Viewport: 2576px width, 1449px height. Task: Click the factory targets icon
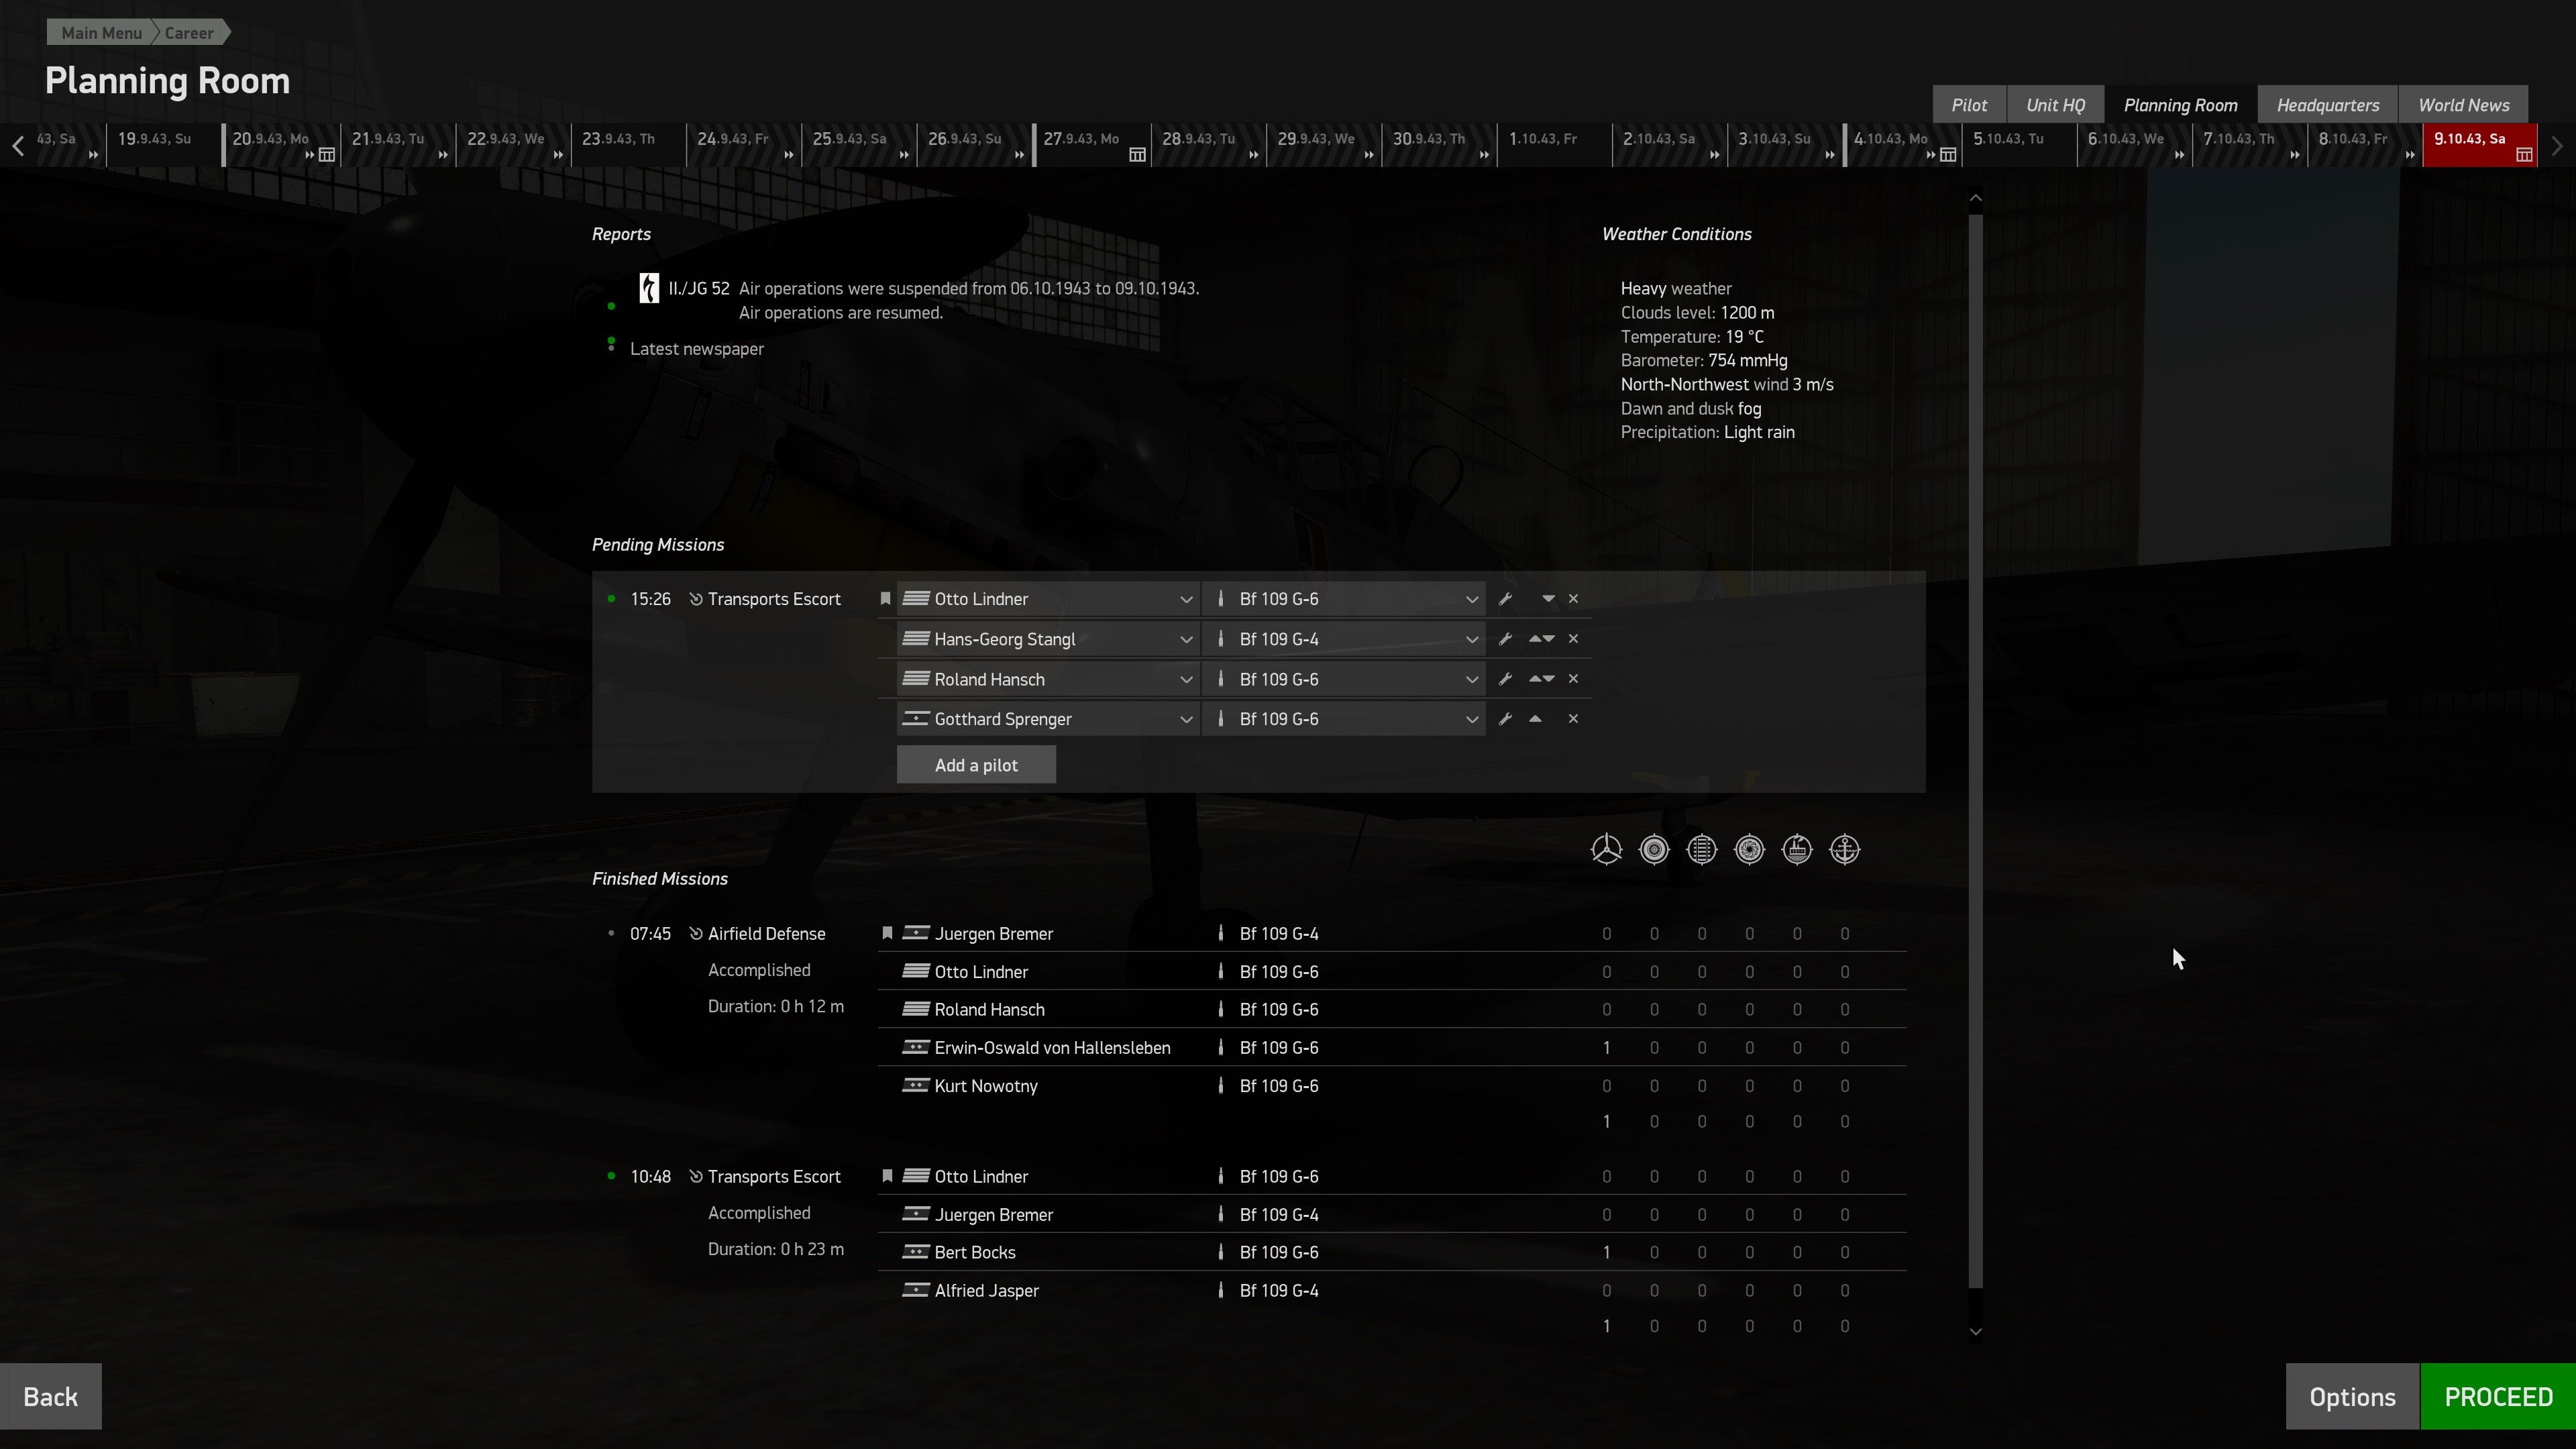[1797, 850]
